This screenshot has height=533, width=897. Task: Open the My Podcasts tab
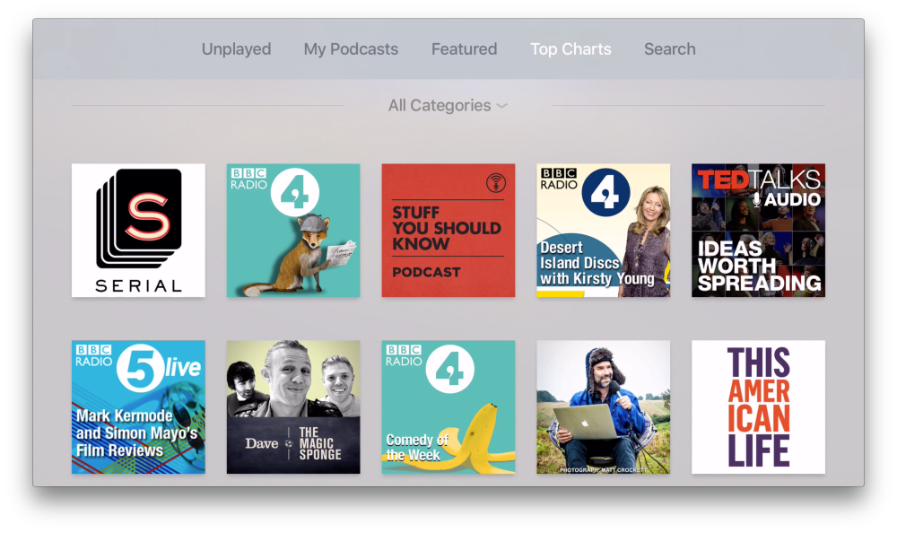[x=351, y=49]
